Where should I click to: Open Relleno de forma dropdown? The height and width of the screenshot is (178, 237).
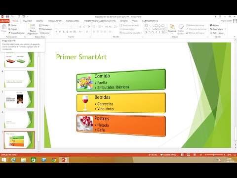196,25
